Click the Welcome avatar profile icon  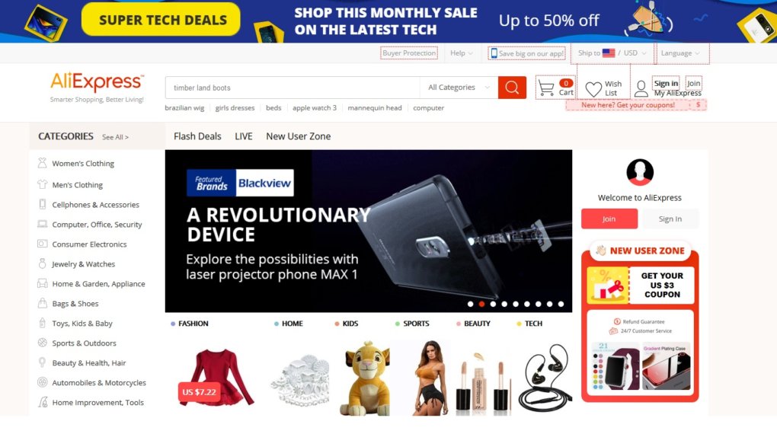(640, 172)
